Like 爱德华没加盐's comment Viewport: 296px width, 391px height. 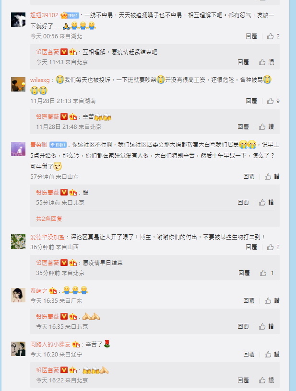(x=273, y=247)
